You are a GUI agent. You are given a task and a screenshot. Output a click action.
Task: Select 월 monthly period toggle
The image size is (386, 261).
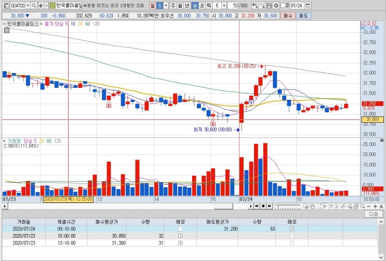pyautogui.click(x=180, y=5)
